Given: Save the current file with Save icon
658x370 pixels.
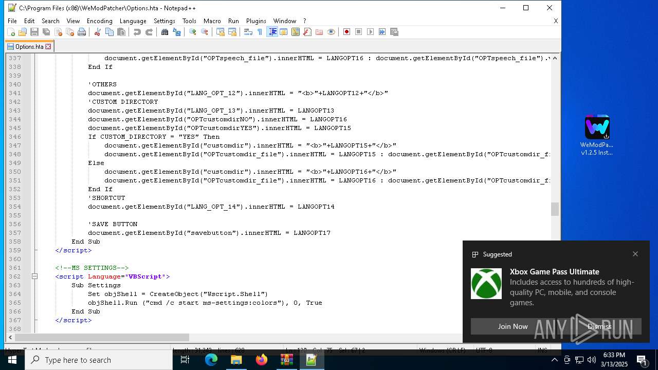Looking at the screenshot, I should pos(34,32).
